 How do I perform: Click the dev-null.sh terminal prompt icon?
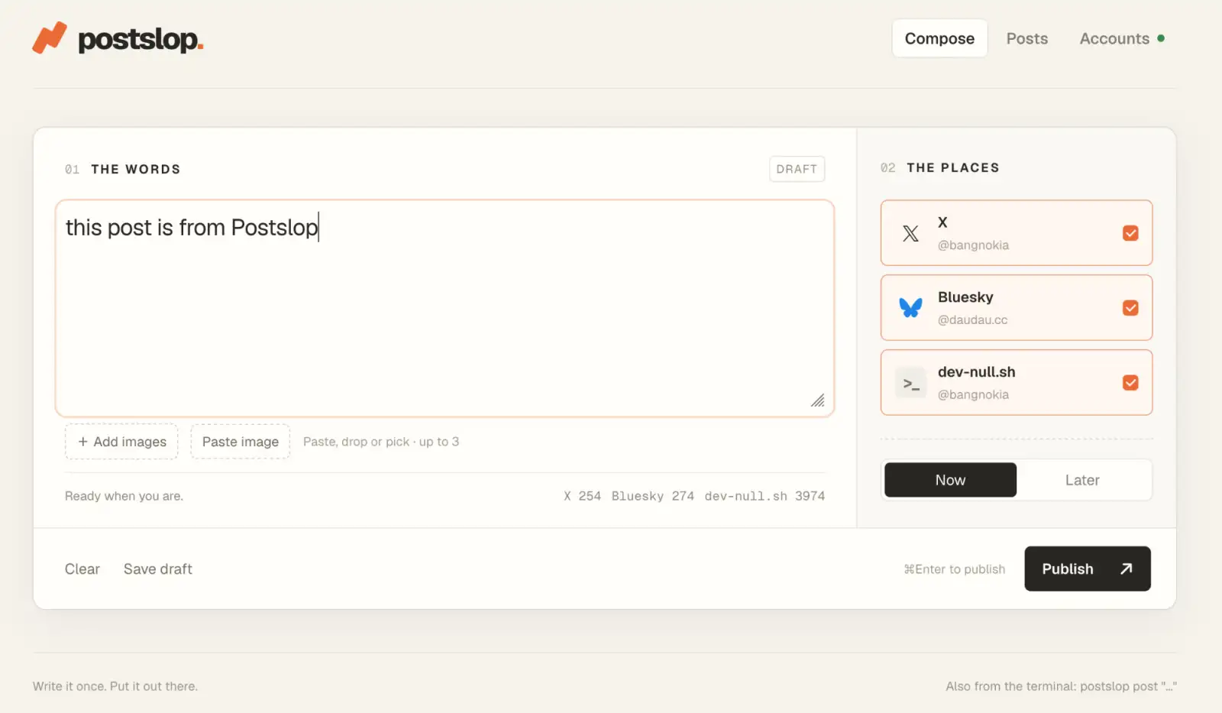point(910,383)
